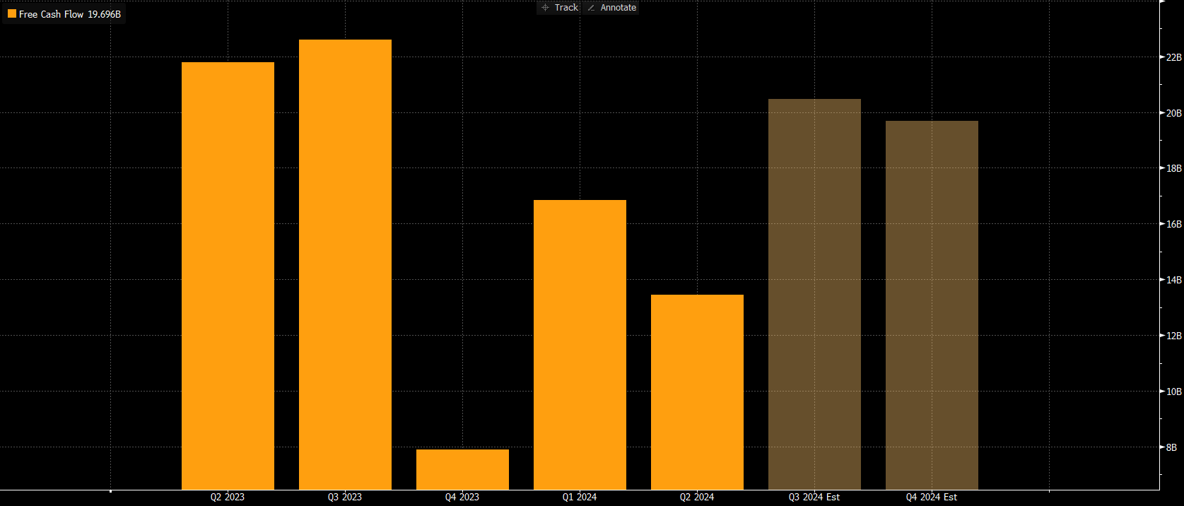The image size is (1184, 506).
Task: Click the 8B y-axis value
Action: [1172, 447]
